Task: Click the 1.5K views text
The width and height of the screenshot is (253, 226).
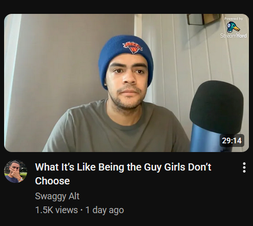Action: tap(56, 210)
